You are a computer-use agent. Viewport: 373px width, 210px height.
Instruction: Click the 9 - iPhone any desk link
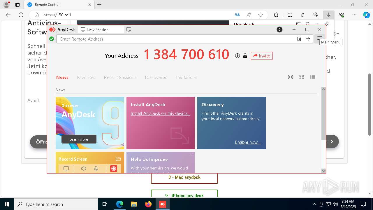[184, 194]
